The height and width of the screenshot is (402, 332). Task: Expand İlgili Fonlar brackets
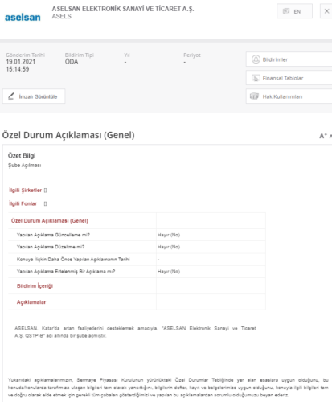(45, 203)
